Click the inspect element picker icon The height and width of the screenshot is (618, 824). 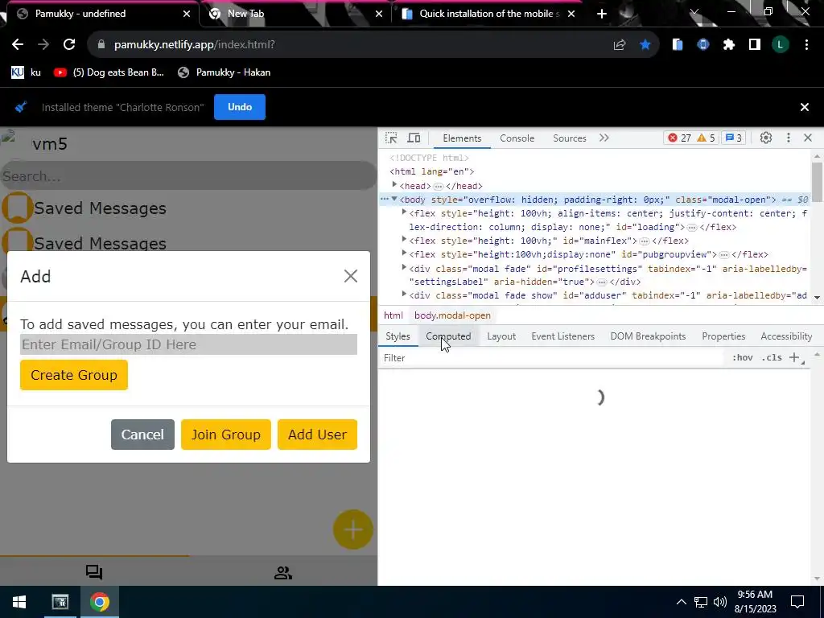point(391,138)
